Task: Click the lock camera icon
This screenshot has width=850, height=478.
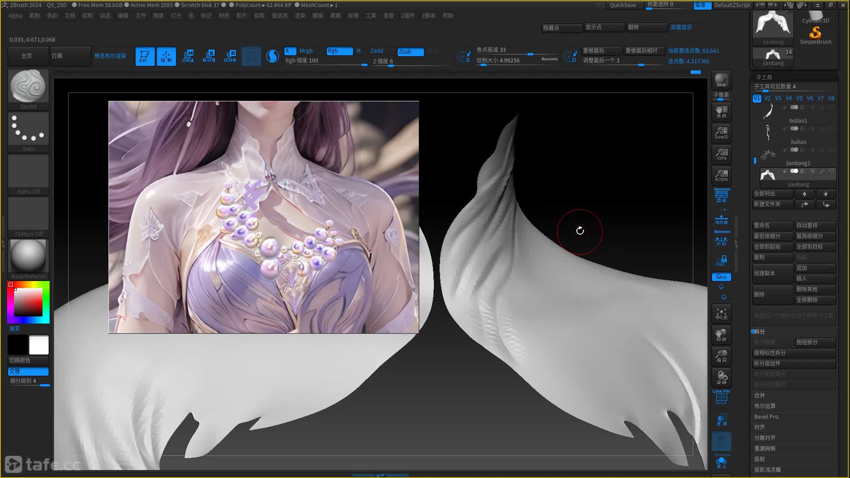Action: 722,260
